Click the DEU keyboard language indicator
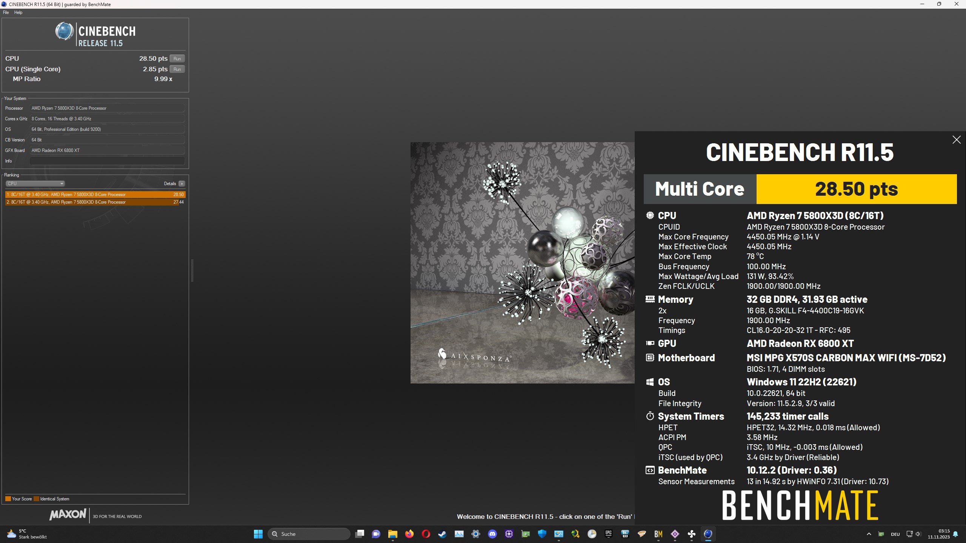Screen dimensions: 966x543 895,534
